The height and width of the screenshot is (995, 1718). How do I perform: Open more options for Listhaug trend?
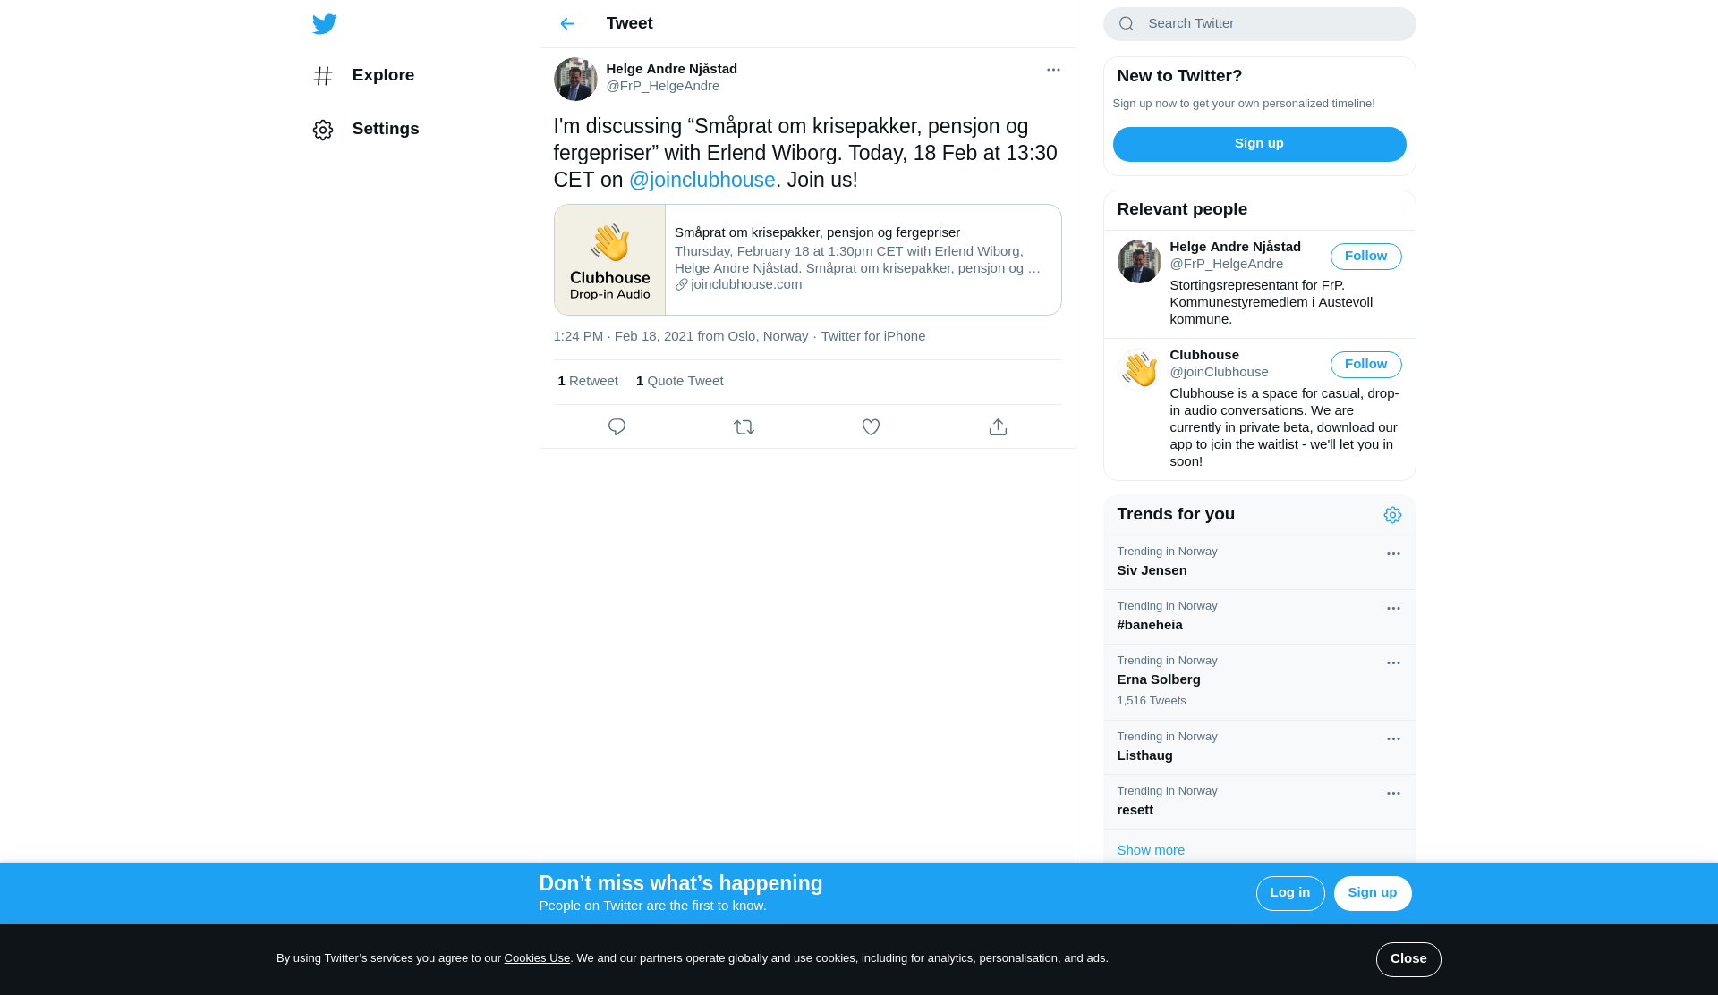coord(1393,739)
